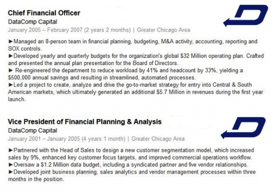Click Greater Chicago Area in the CFO entry

(163, 30)
